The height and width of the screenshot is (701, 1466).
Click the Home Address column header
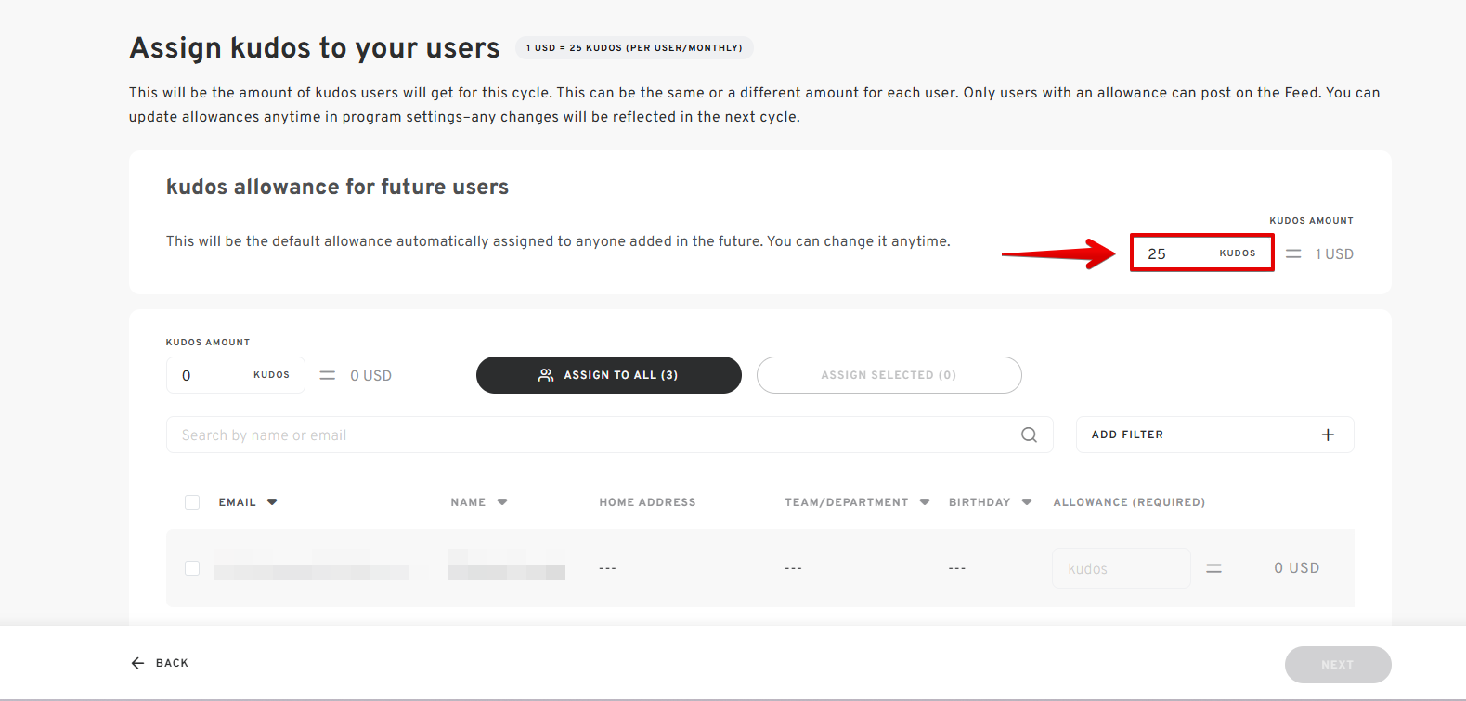point(647,502)
